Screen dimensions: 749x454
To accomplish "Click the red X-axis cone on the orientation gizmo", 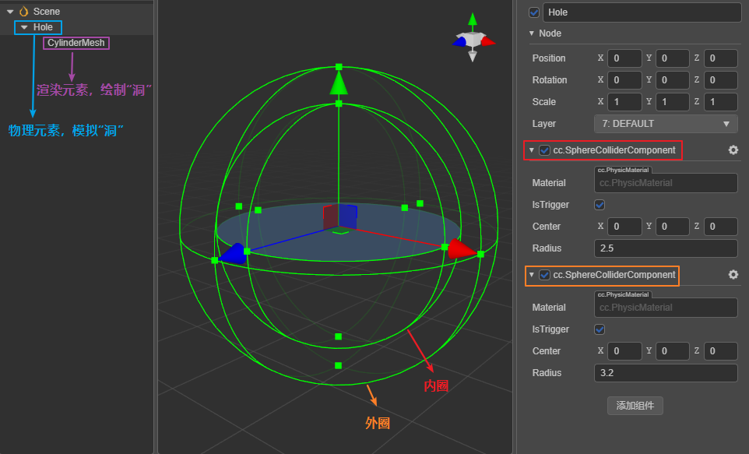I will click(x=487, y=41).
